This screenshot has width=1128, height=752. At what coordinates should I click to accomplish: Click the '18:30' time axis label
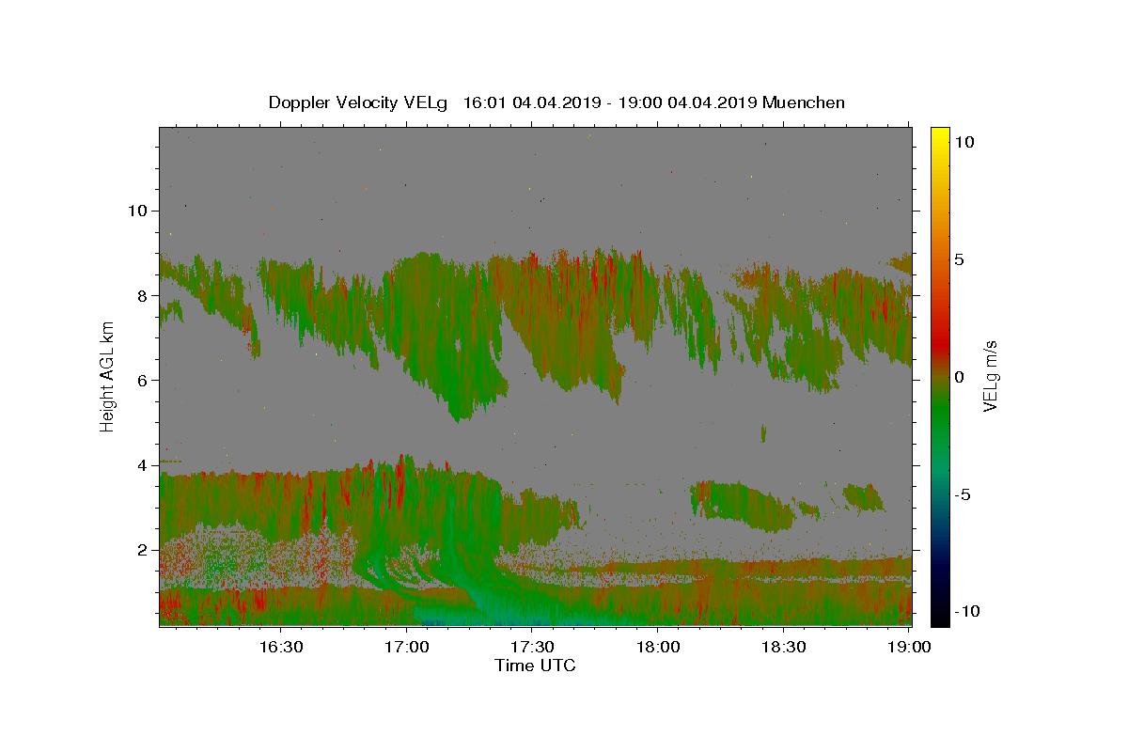coord(784,647)
